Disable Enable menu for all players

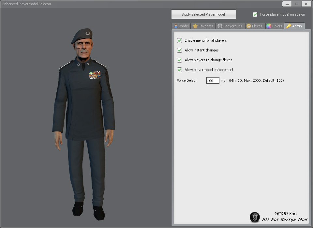[x=179, y=40]
